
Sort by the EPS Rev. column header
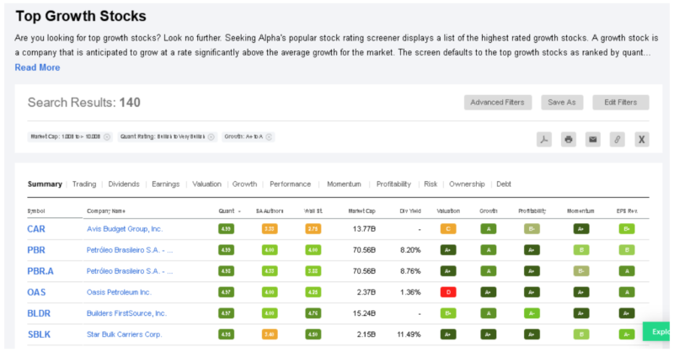point(627,211)
